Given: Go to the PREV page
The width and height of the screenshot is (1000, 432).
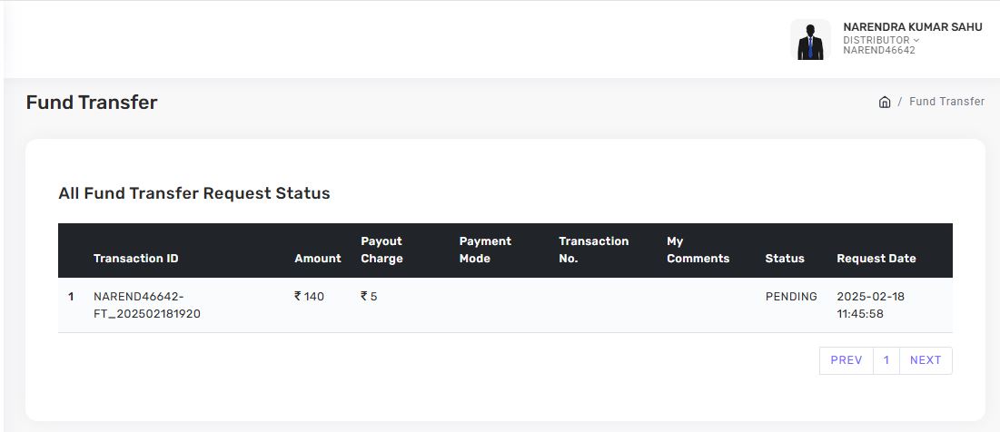Looking at the screenshot, I should click(846, 360).
